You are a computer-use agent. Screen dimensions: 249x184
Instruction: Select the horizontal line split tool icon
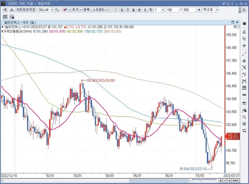tap(244, 61)
